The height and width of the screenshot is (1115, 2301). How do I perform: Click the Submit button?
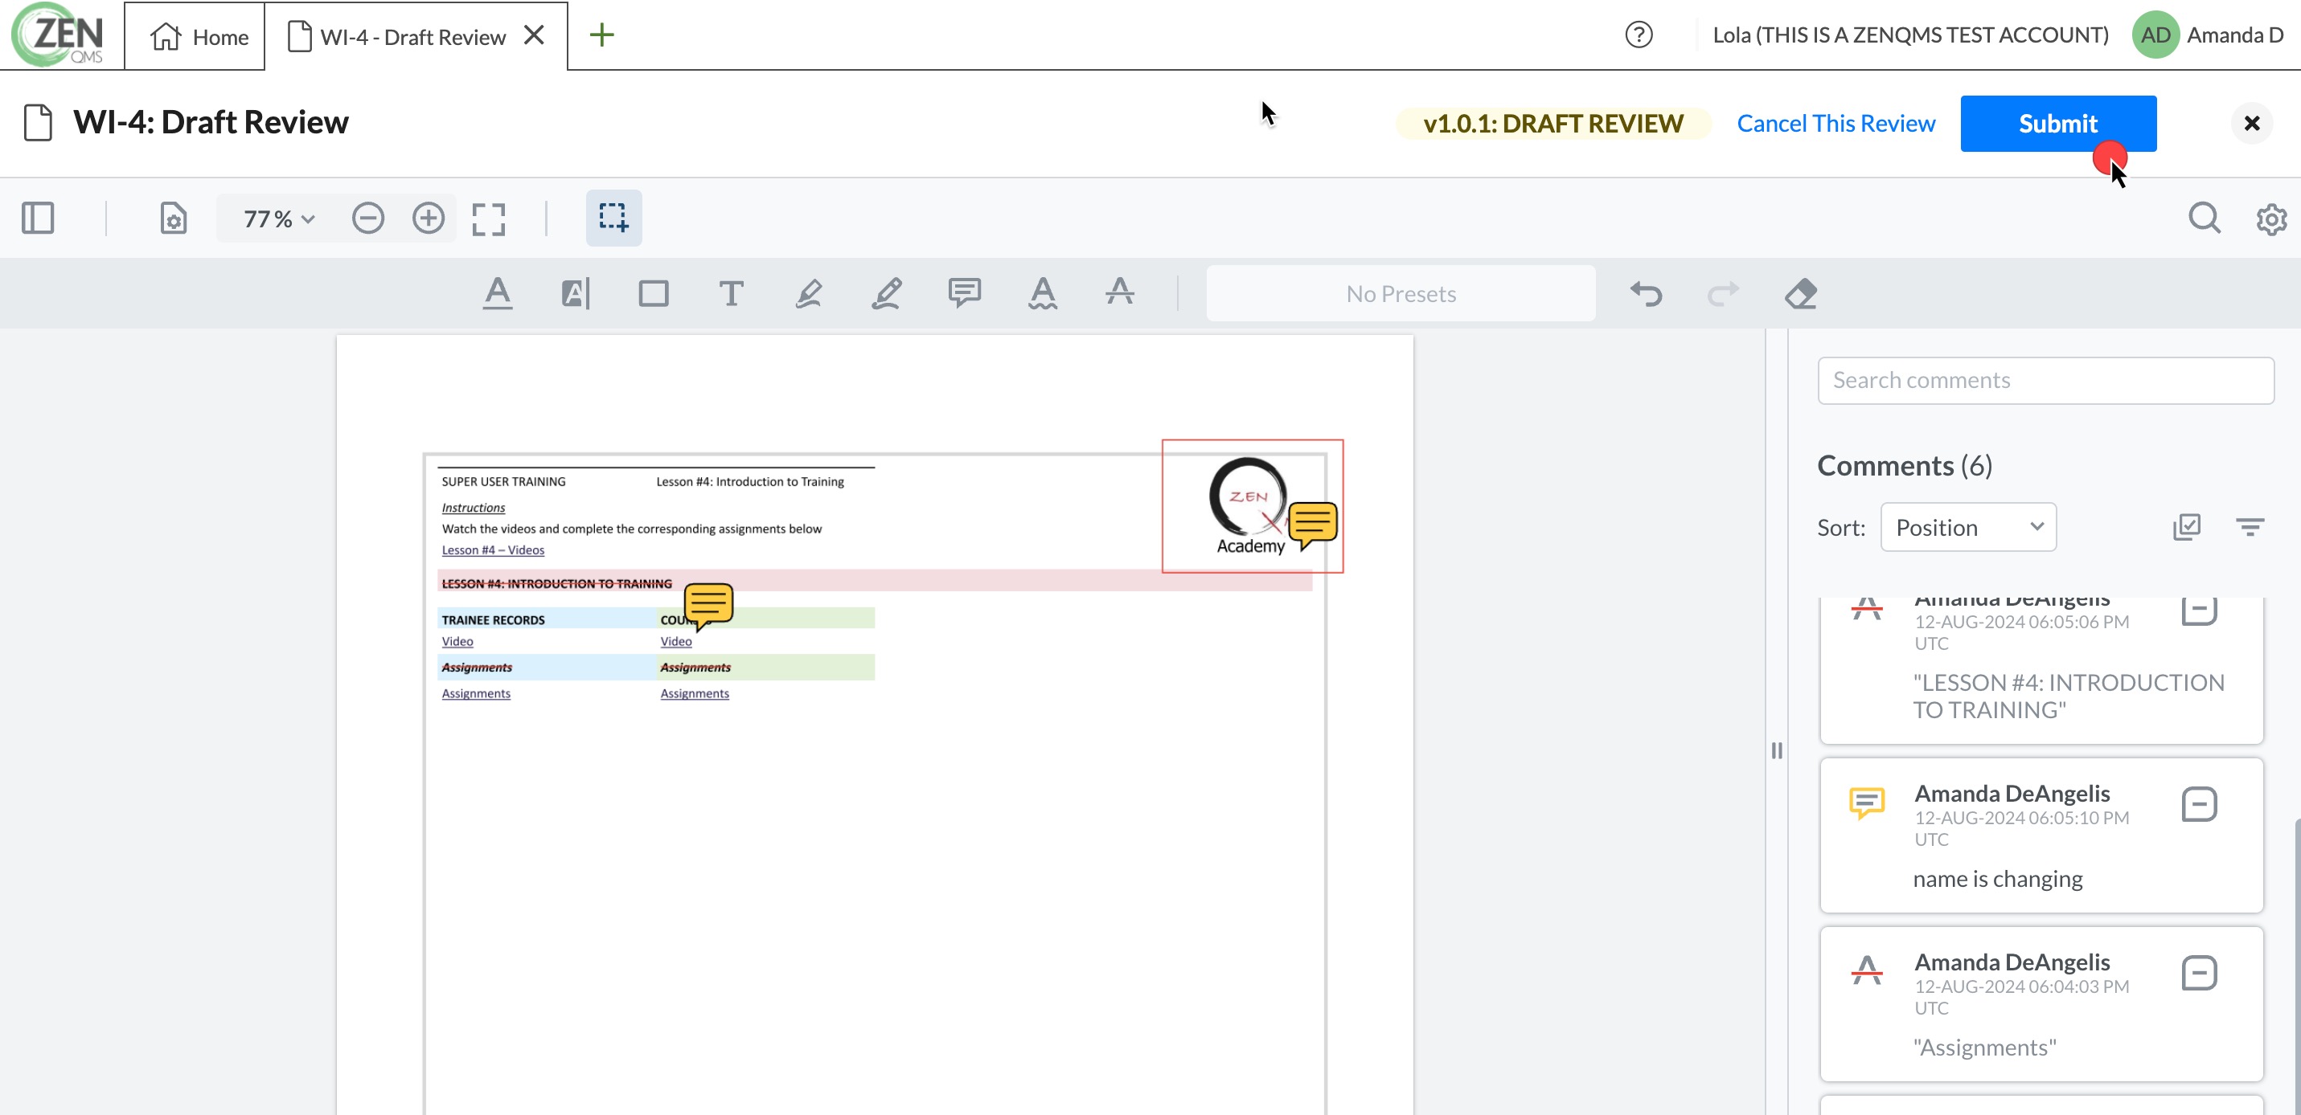click(2058, 123)
